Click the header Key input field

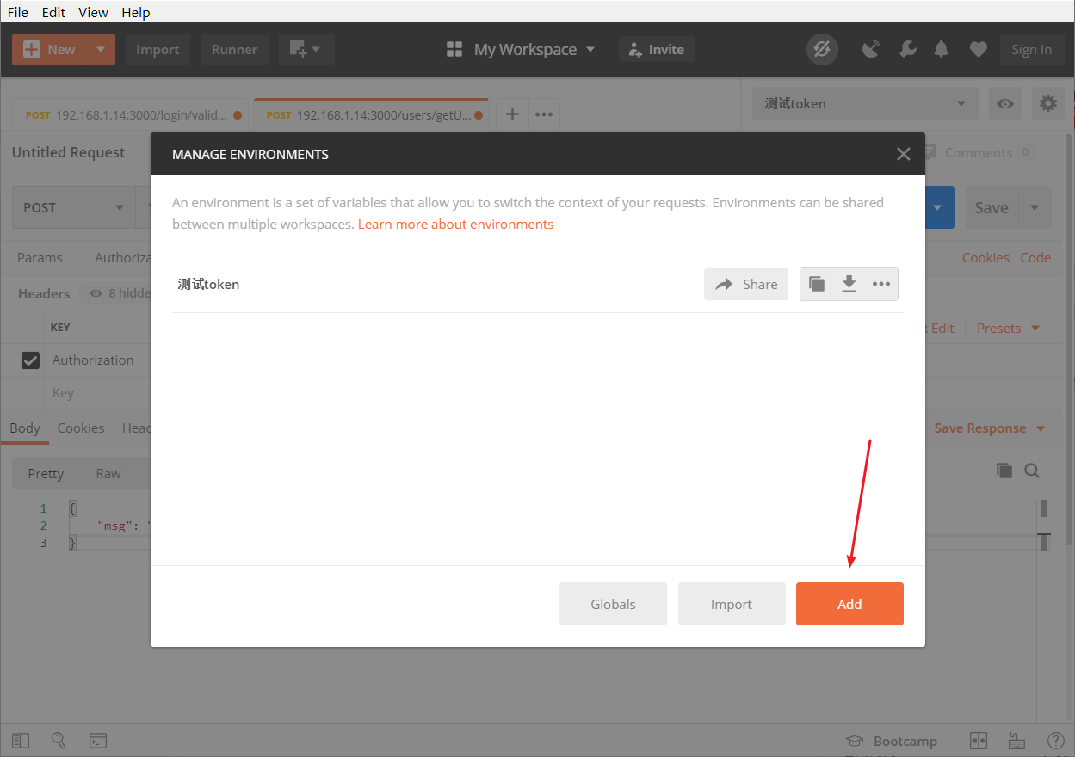pyautogui.click(x=96, y=393)
